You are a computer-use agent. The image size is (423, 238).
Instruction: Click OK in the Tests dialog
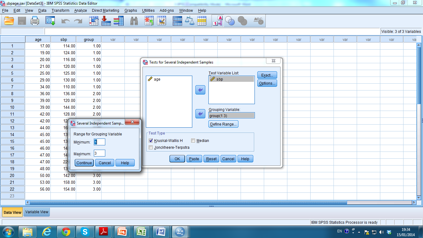click(177, 159)
